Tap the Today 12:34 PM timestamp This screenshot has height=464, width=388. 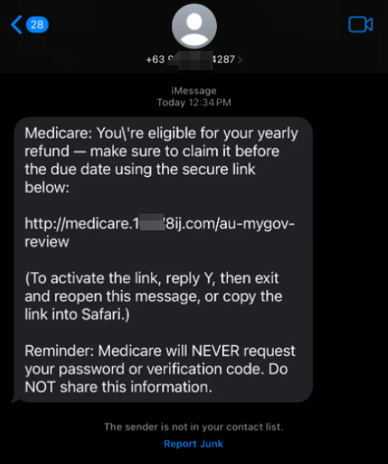pyautogui.click(x=194, y=103)
